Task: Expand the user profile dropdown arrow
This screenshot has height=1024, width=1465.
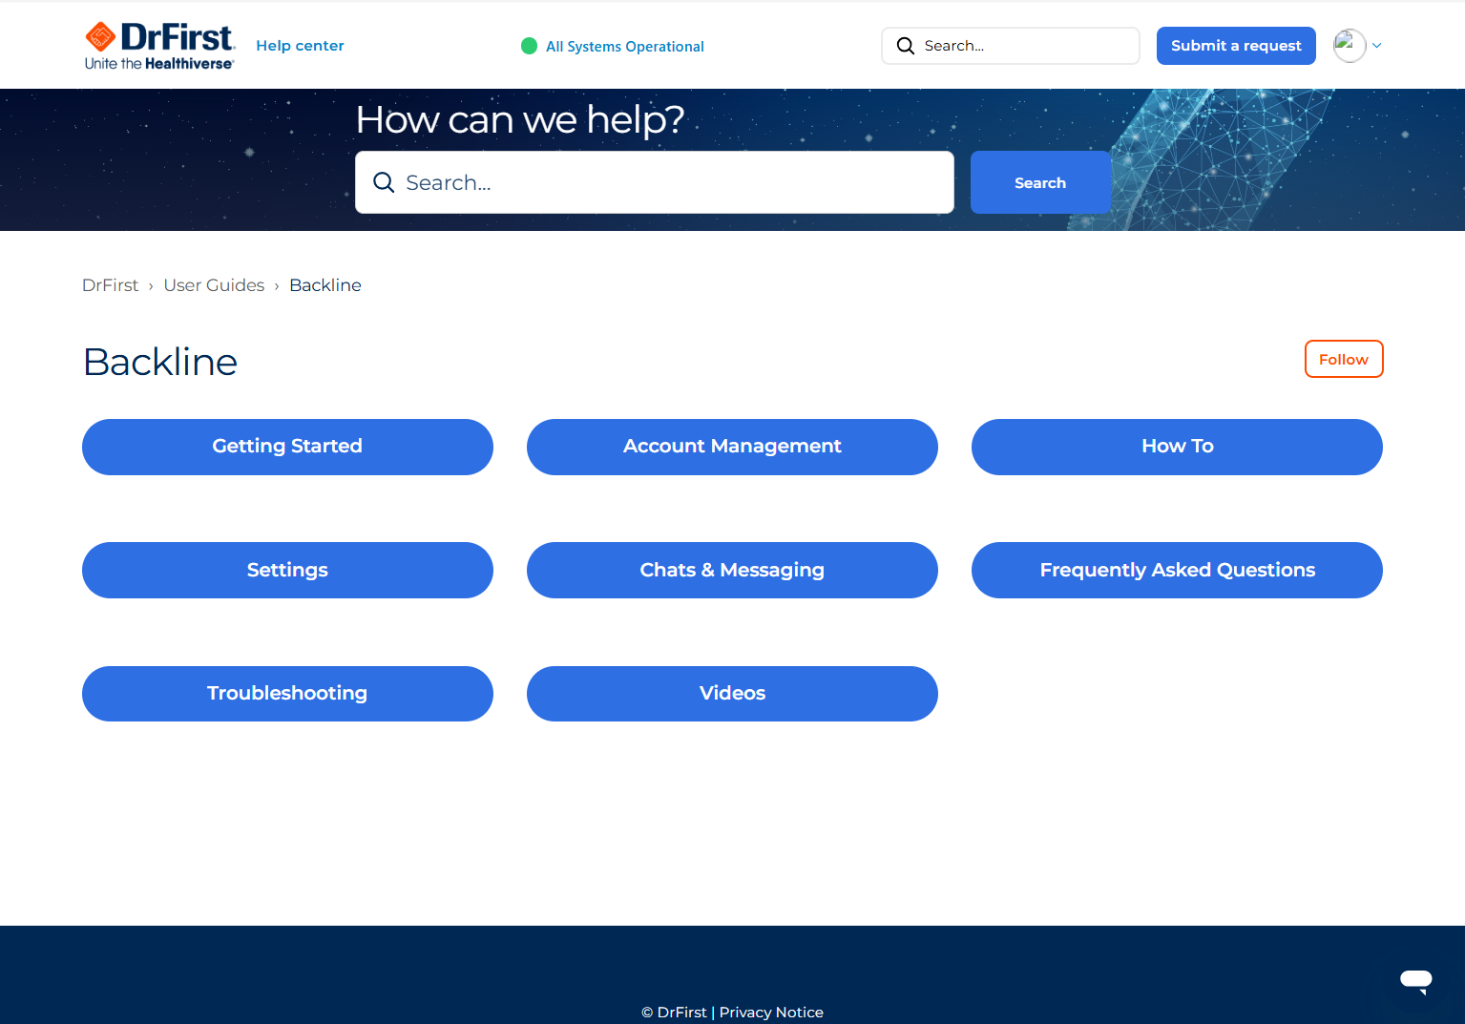Action: (x=1377, y=46)
